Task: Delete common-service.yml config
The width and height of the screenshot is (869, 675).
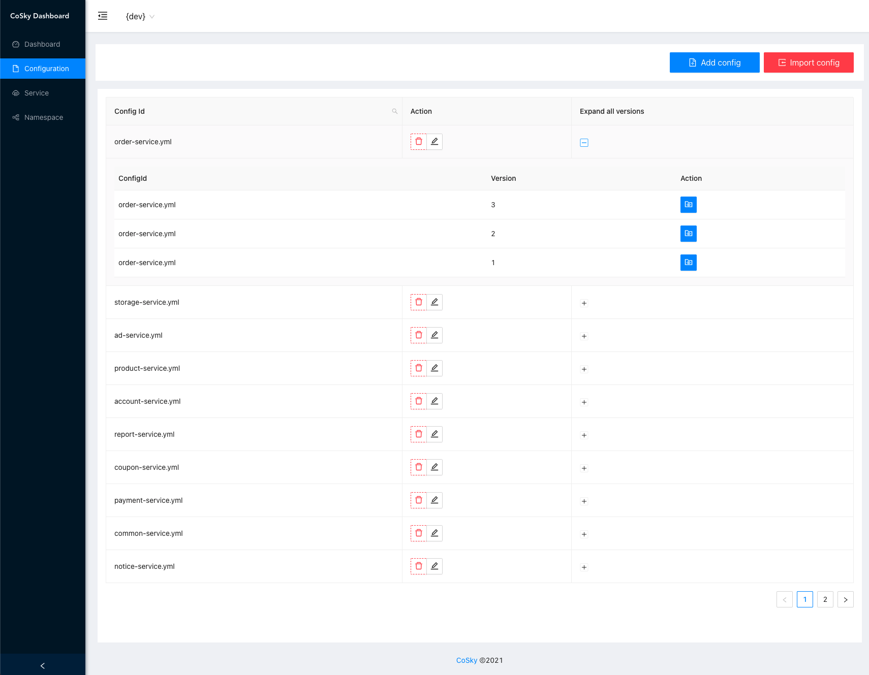Action: (x=419, y=533)
